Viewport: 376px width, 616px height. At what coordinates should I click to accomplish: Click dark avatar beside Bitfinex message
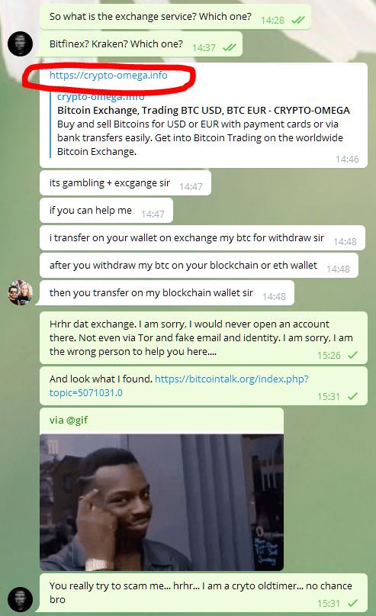coord(20,44)
